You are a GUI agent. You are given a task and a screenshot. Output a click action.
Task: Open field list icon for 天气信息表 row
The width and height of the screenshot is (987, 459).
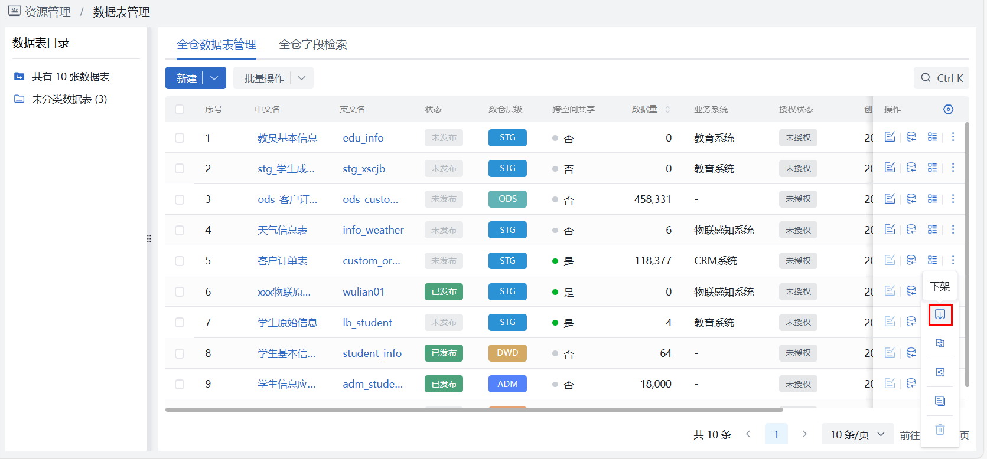pyautogui.click(x=932, y=229)
